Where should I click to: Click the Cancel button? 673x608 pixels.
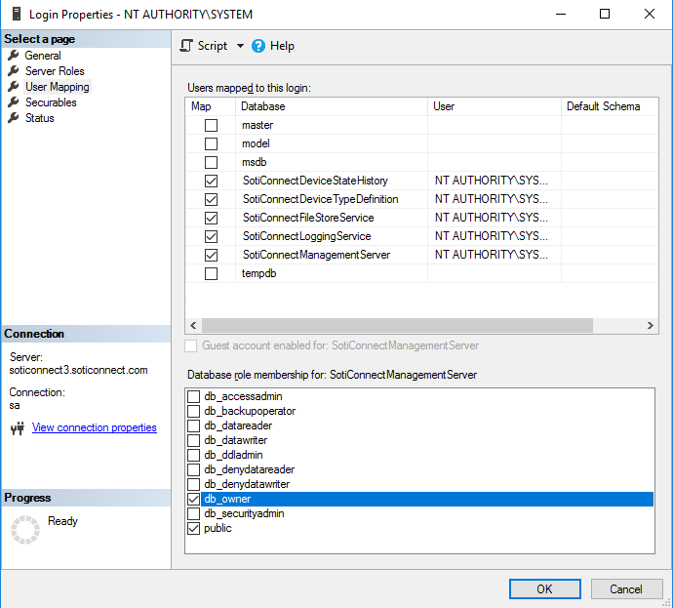[626, 588]
